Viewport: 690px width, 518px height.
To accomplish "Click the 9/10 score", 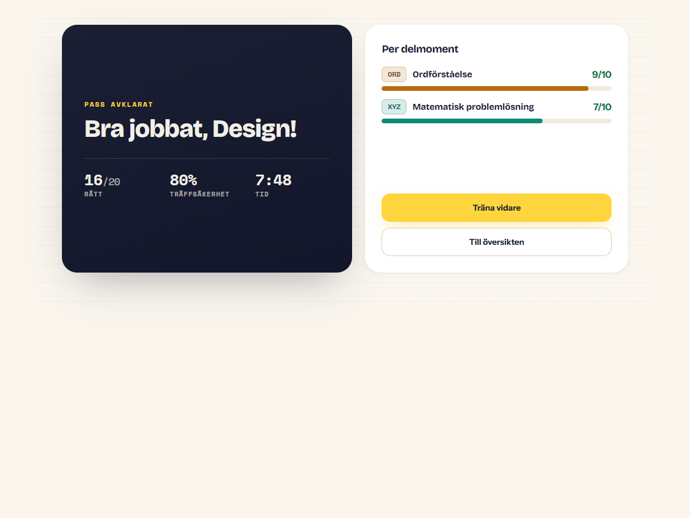I will (602, 74).
